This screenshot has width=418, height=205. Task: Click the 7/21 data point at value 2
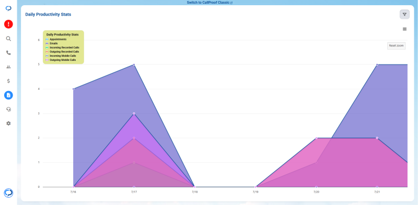click(x=377, y=138)
